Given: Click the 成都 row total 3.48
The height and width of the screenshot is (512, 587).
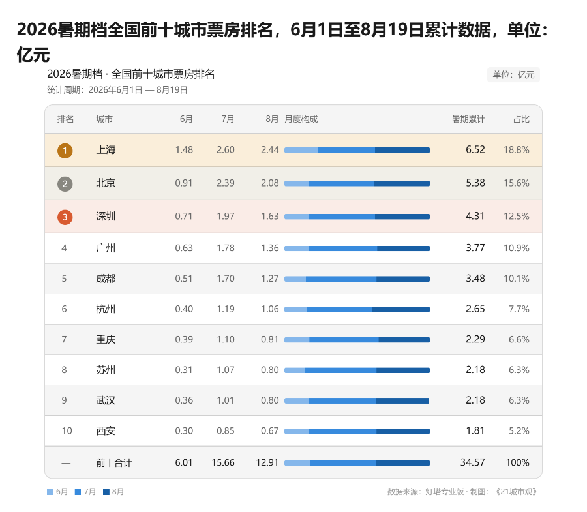Looking at the screenshot, I should pyautogui.click(x=475, y=279).
